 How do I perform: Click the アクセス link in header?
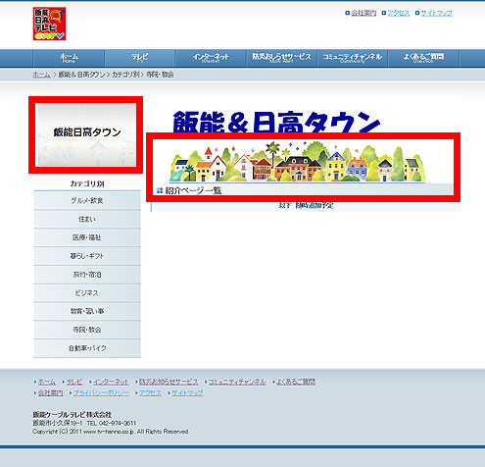(x=399, y=13)
